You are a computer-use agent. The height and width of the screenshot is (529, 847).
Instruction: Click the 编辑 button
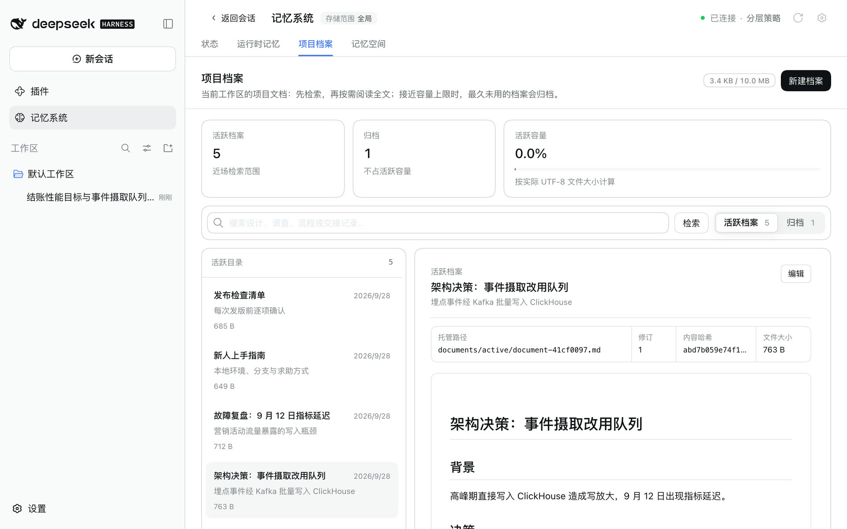pos(796,274)
